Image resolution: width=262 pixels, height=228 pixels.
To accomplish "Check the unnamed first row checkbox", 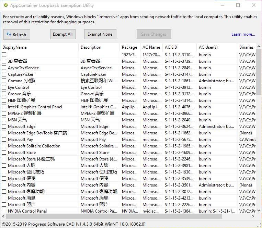I will click(4, 55).
